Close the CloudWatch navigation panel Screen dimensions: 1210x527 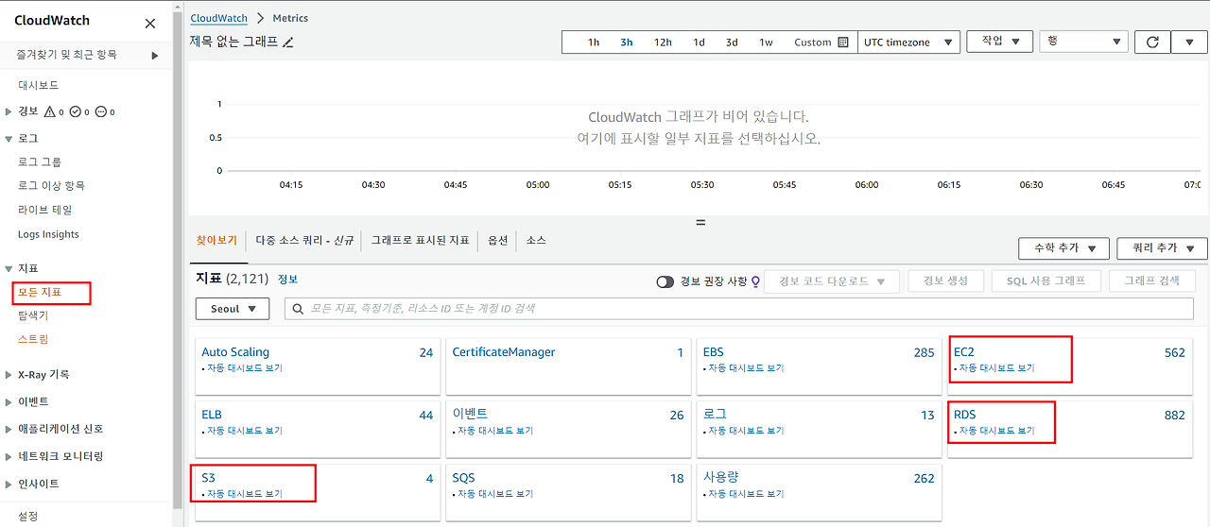point(150,24)
